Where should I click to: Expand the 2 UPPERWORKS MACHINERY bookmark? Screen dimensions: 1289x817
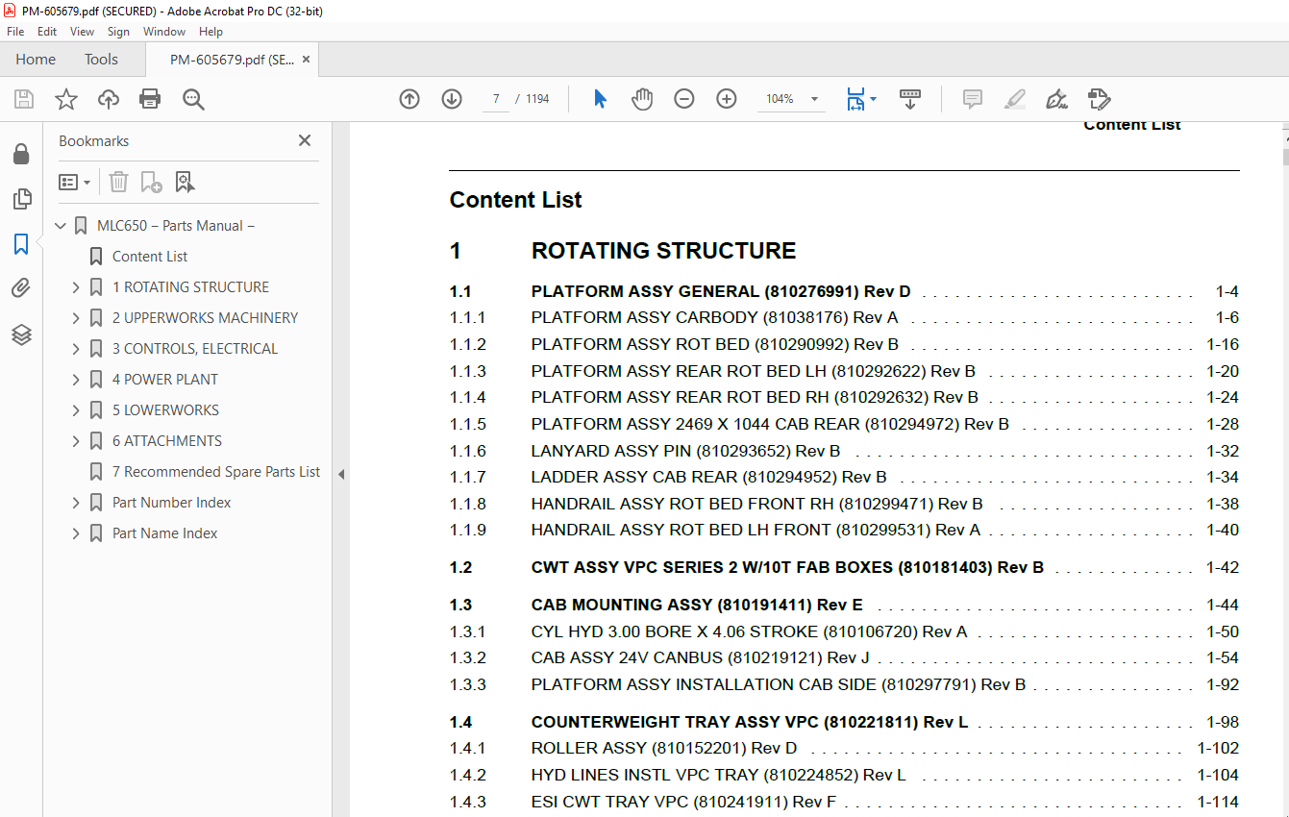(76, 318)
